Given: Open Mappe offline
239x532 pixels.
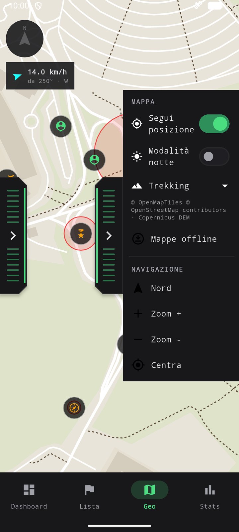Looking at the screenshot, I should coord(181,239).
